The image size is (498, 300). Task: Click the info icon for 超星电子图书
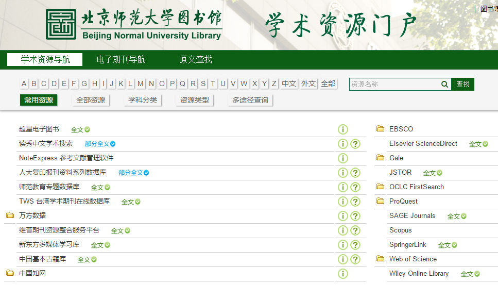tap(342, 129)
